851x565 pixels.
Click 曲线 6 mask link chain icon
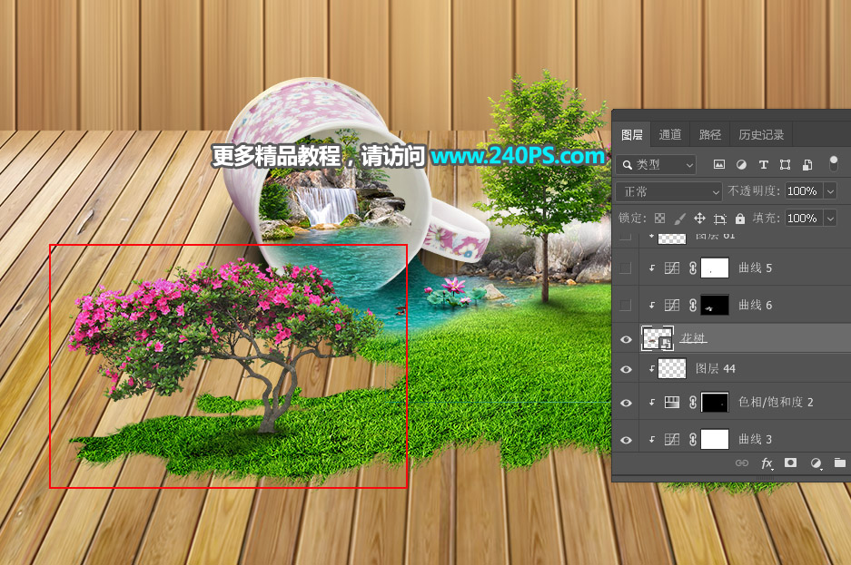[x=693, y=306]
